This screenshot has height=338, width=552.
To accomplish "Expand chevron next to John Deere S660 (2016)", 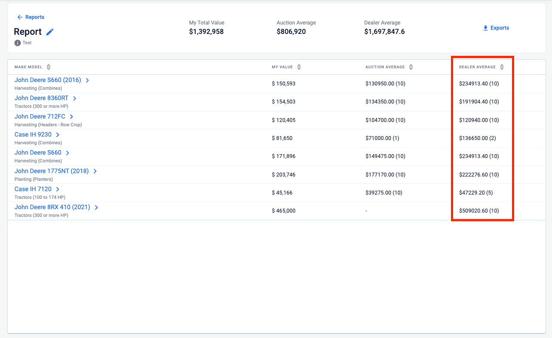I will click(x=87, y=80).
